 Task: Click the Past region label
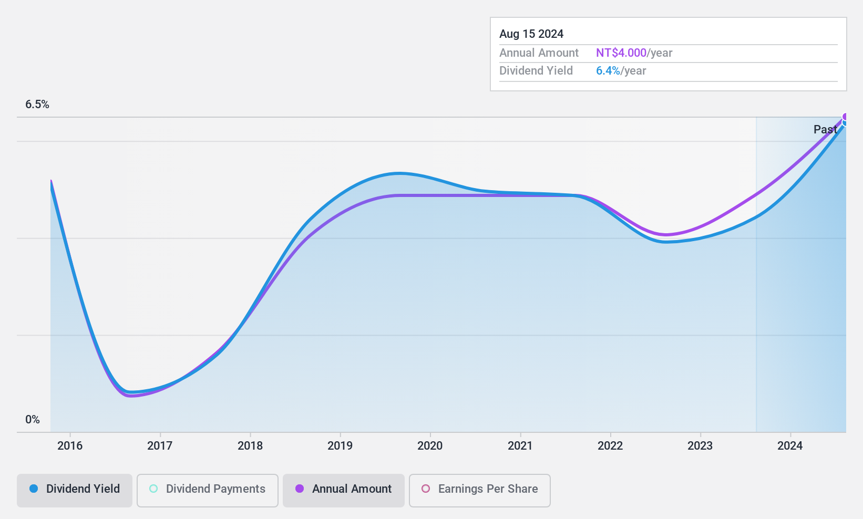[825, 129]
